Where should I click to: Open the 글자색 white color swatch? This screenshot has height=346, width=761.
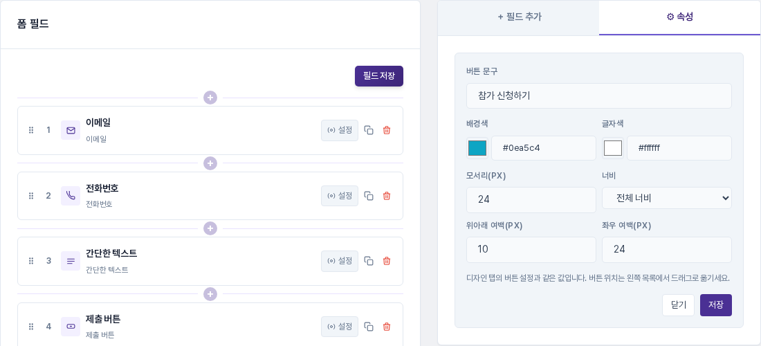point(613,148)
